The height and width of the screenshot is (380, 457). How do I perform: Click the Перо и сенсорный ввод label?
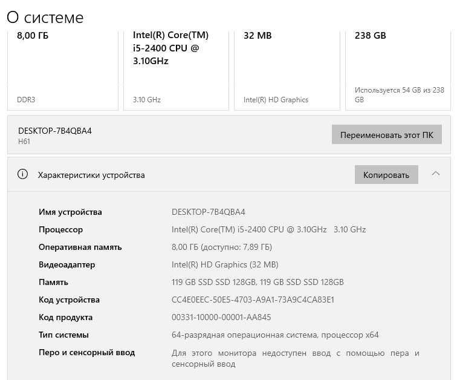click(x=86, y=353)
